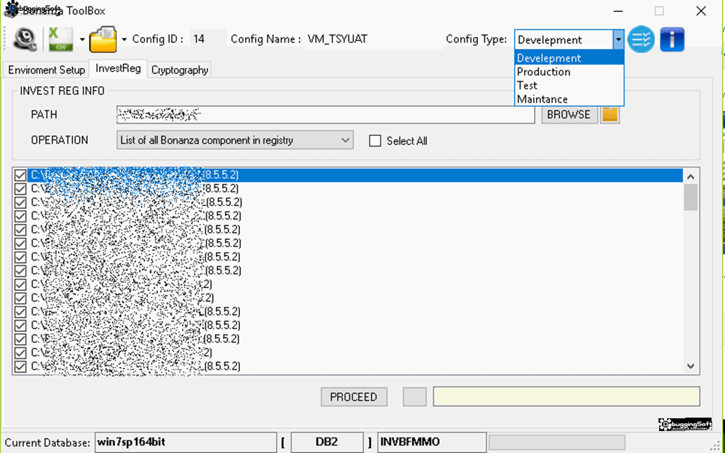Click the yellow folder icon in the toolbar
The width and height of the screenshot is (725, 453).
point(103,40)
